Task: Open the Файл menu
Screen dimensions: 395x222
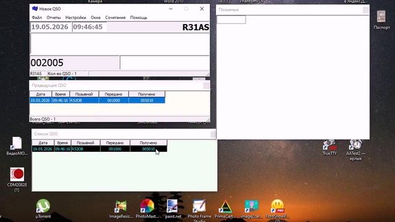Action: click(x=37, y=18)
